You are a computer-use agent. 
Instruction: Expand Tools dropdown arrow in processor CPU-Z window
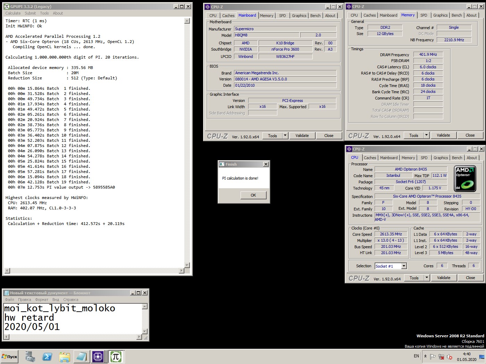click(427, 278)
